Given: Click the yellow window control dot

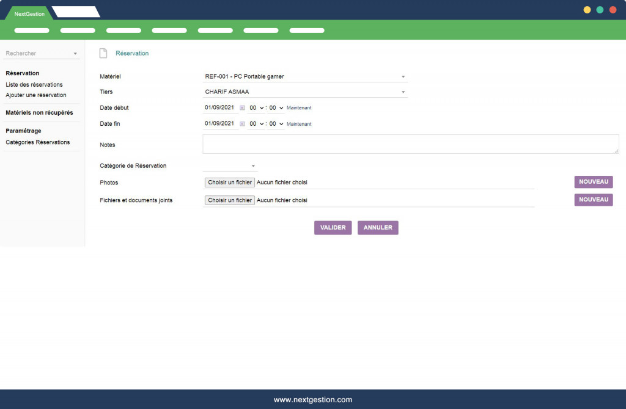Looking at the screenshot, I should tap(587, 10).
